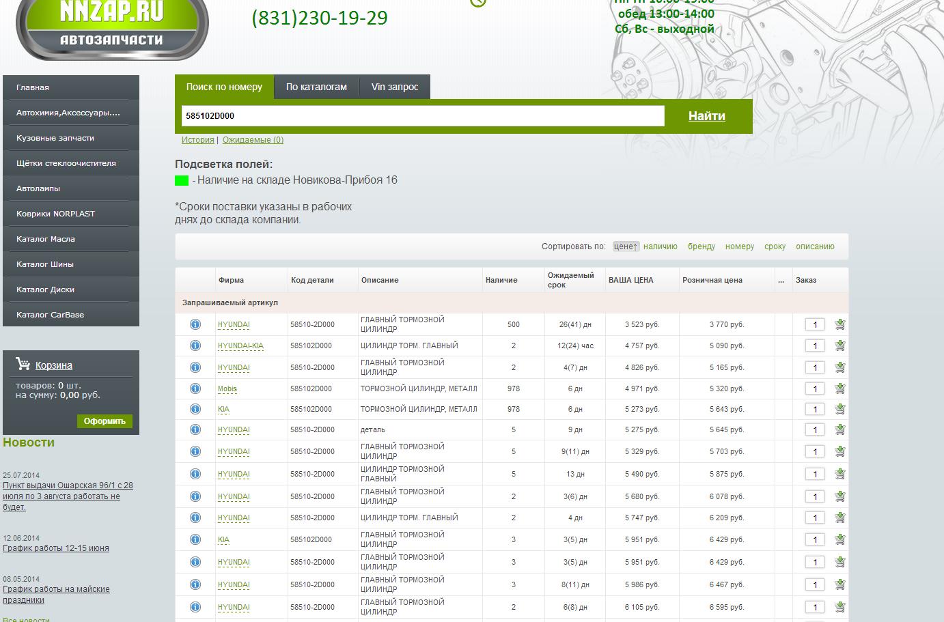
Task: Sort results by сроку
Action: point(775,246)
